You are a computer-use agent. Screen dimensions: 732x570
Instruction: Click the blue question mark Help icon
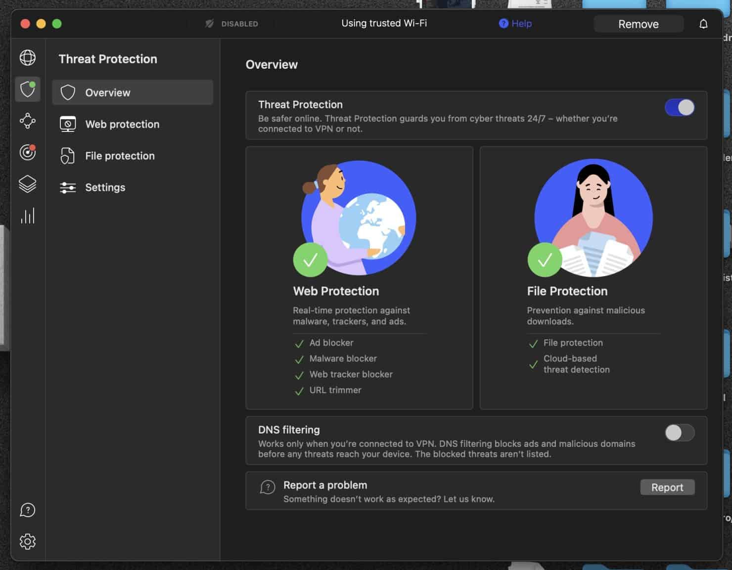[x=503, y=23]
